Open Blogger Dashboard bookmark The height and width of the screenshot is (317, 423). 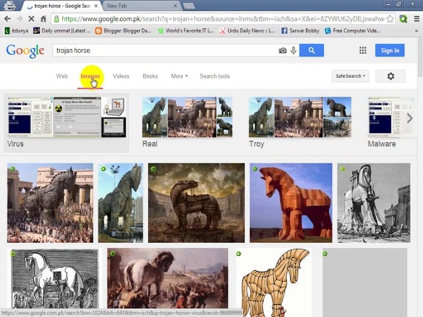tap(123, 31)
